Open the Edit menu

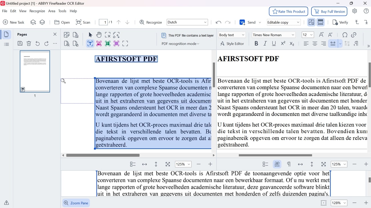click(x=13, y=11)
